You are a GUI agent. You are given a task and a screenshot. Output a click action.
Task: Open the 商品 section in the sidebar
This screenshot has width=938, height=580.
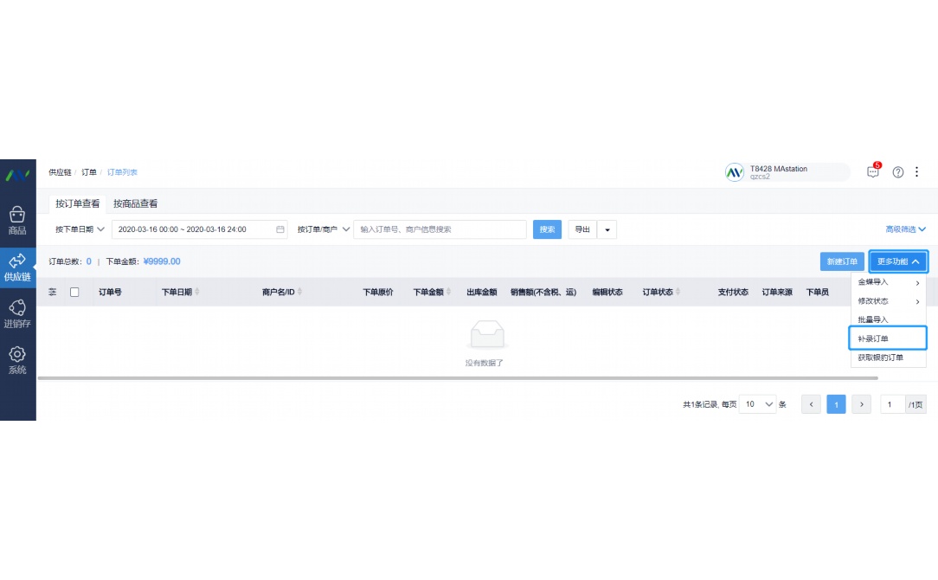tap(17, 220)
